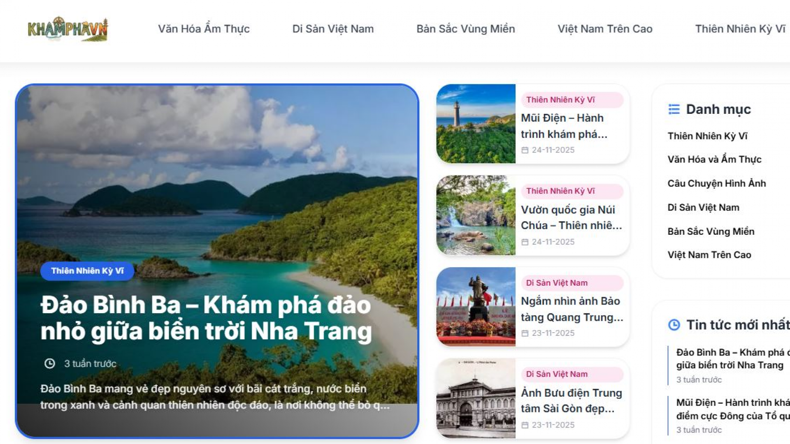Click the calendar icon on the Vườn quốc gia Núi Chúa card
The height and width of the screenshot is (444, 790).
525,242
